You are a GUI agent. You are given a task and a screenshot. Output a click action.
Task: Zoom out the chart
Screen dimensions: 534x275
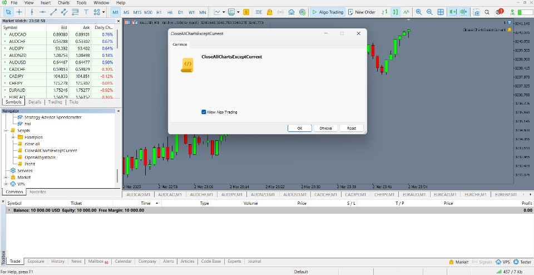(430, 12)
